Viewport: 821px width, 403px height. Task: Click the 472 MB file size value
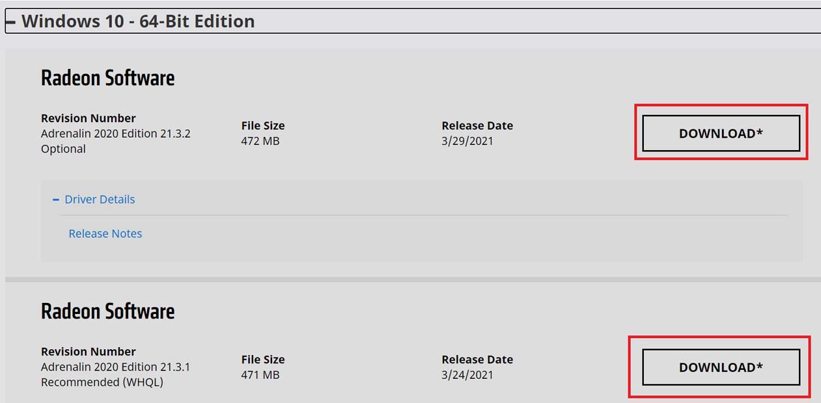pos(260,140)
